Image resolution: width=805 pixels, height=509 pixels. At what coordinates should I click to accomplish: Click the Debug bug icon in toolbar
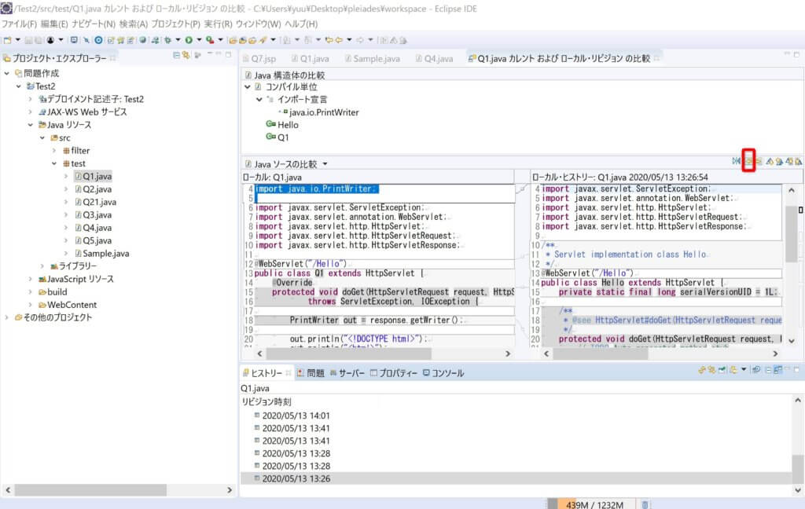(x=168, y=40)
